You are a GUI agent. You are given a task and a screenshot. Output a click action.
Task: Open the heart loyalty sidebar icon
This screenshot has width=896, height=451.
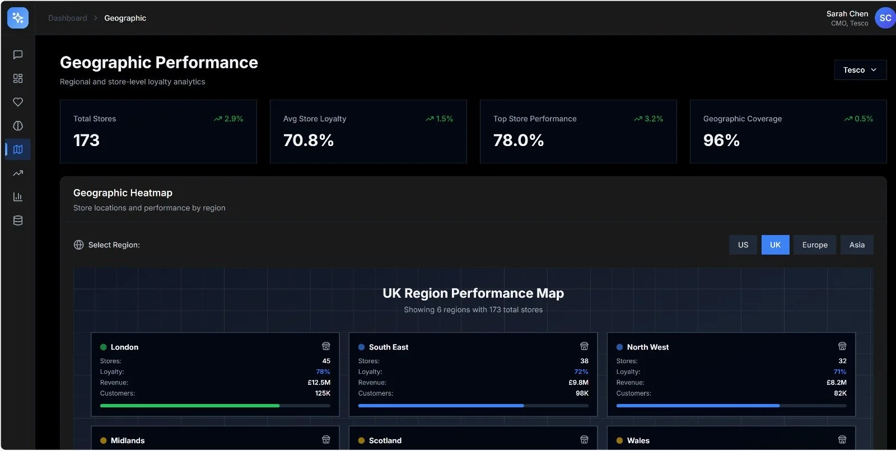click(x=18, y=102)
